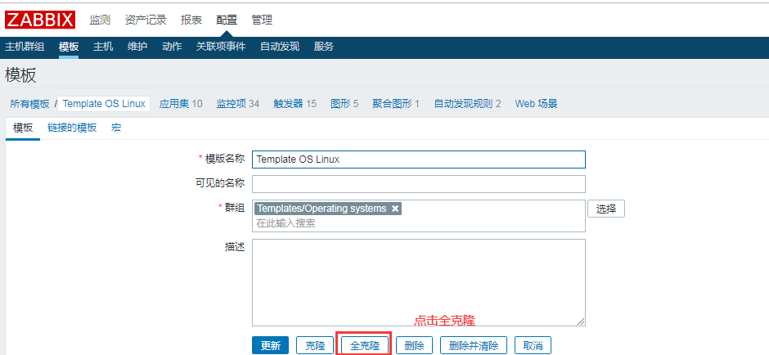Open Template OS Linux breadcrumb link
769x355 pixels.
coord(104,104)
